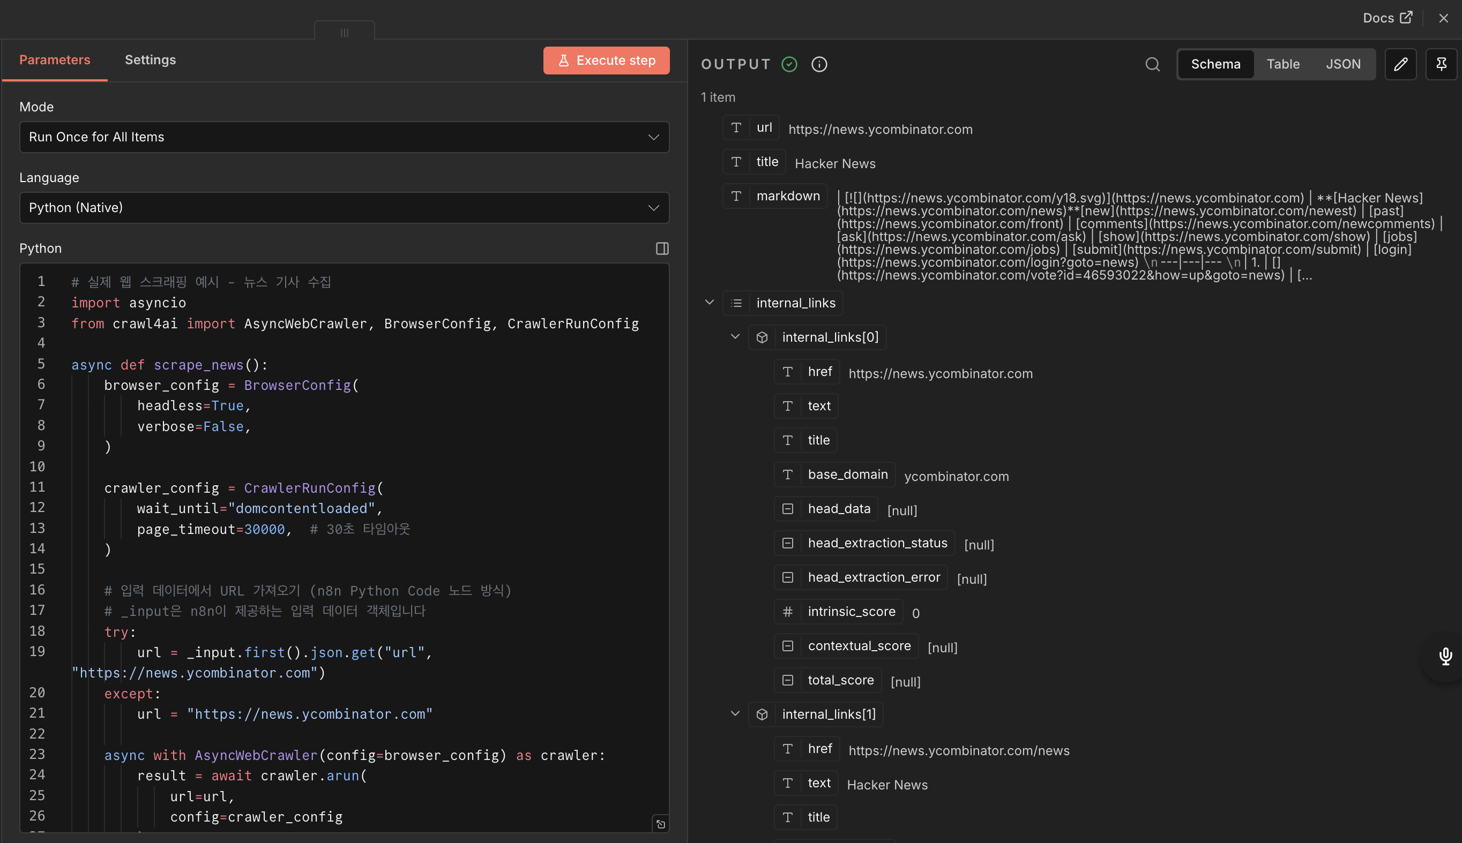Click the 'Hacker News' title value
Viewport: 1462px width, 843px height.
point(836,164)
